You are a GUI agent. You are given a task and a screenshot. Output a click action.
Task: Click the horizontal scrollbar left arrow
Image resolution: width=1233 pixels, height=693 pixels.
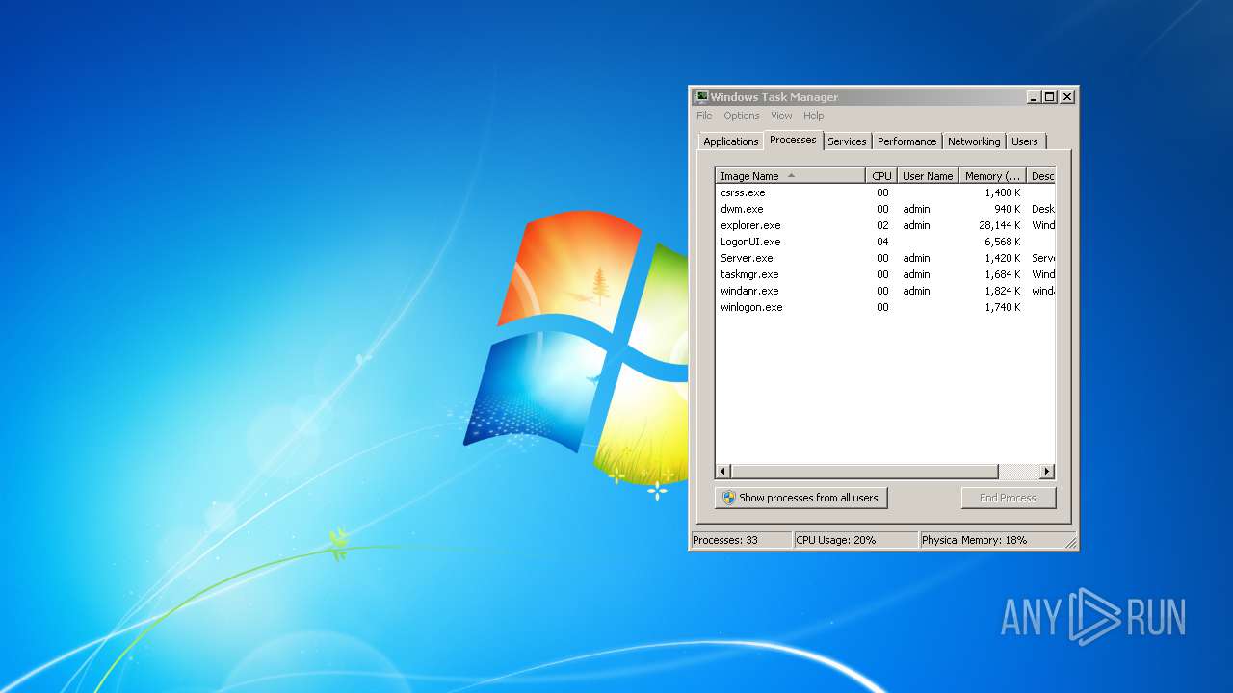pyautogui.click(x=723, y=472)
